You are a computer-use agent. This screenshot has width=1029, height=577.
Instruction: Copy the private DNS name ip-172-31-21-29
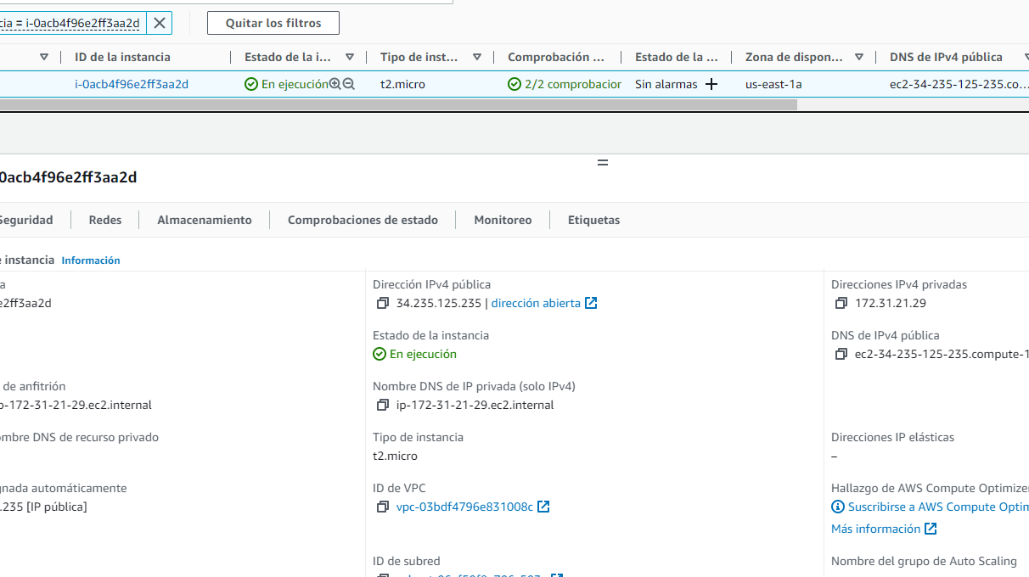click(383, 405)
